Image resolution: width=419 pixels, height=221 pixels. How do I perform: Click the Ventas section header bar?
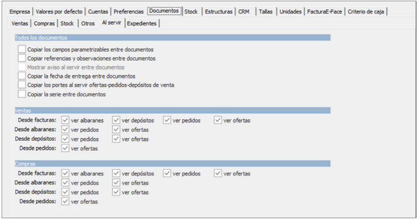tap(173, 110)
